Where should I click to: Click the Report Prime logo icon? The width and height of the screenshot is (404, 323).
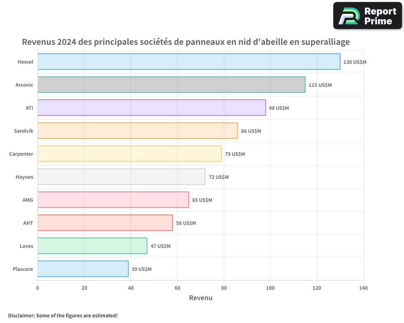[x=349, y=16]
